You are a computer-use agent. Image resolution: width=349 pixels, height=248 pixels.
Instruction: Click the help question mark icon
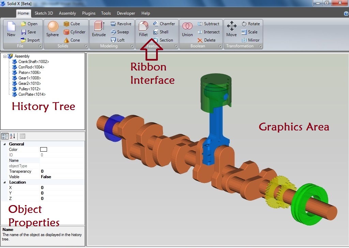coord(346,14)
